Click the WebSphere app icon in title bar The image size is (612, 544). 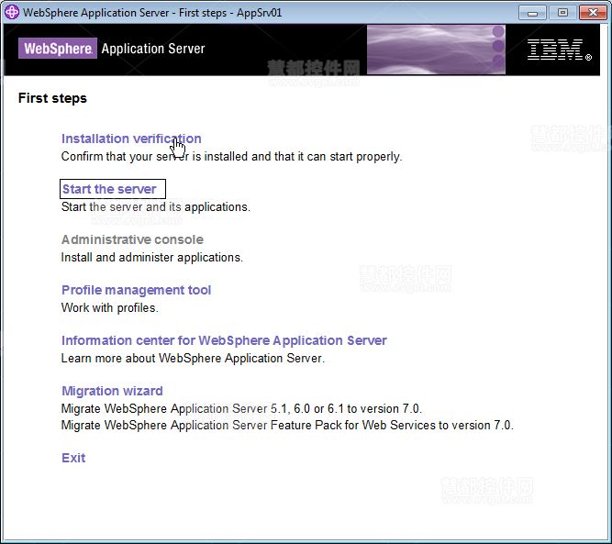point(12,12)
